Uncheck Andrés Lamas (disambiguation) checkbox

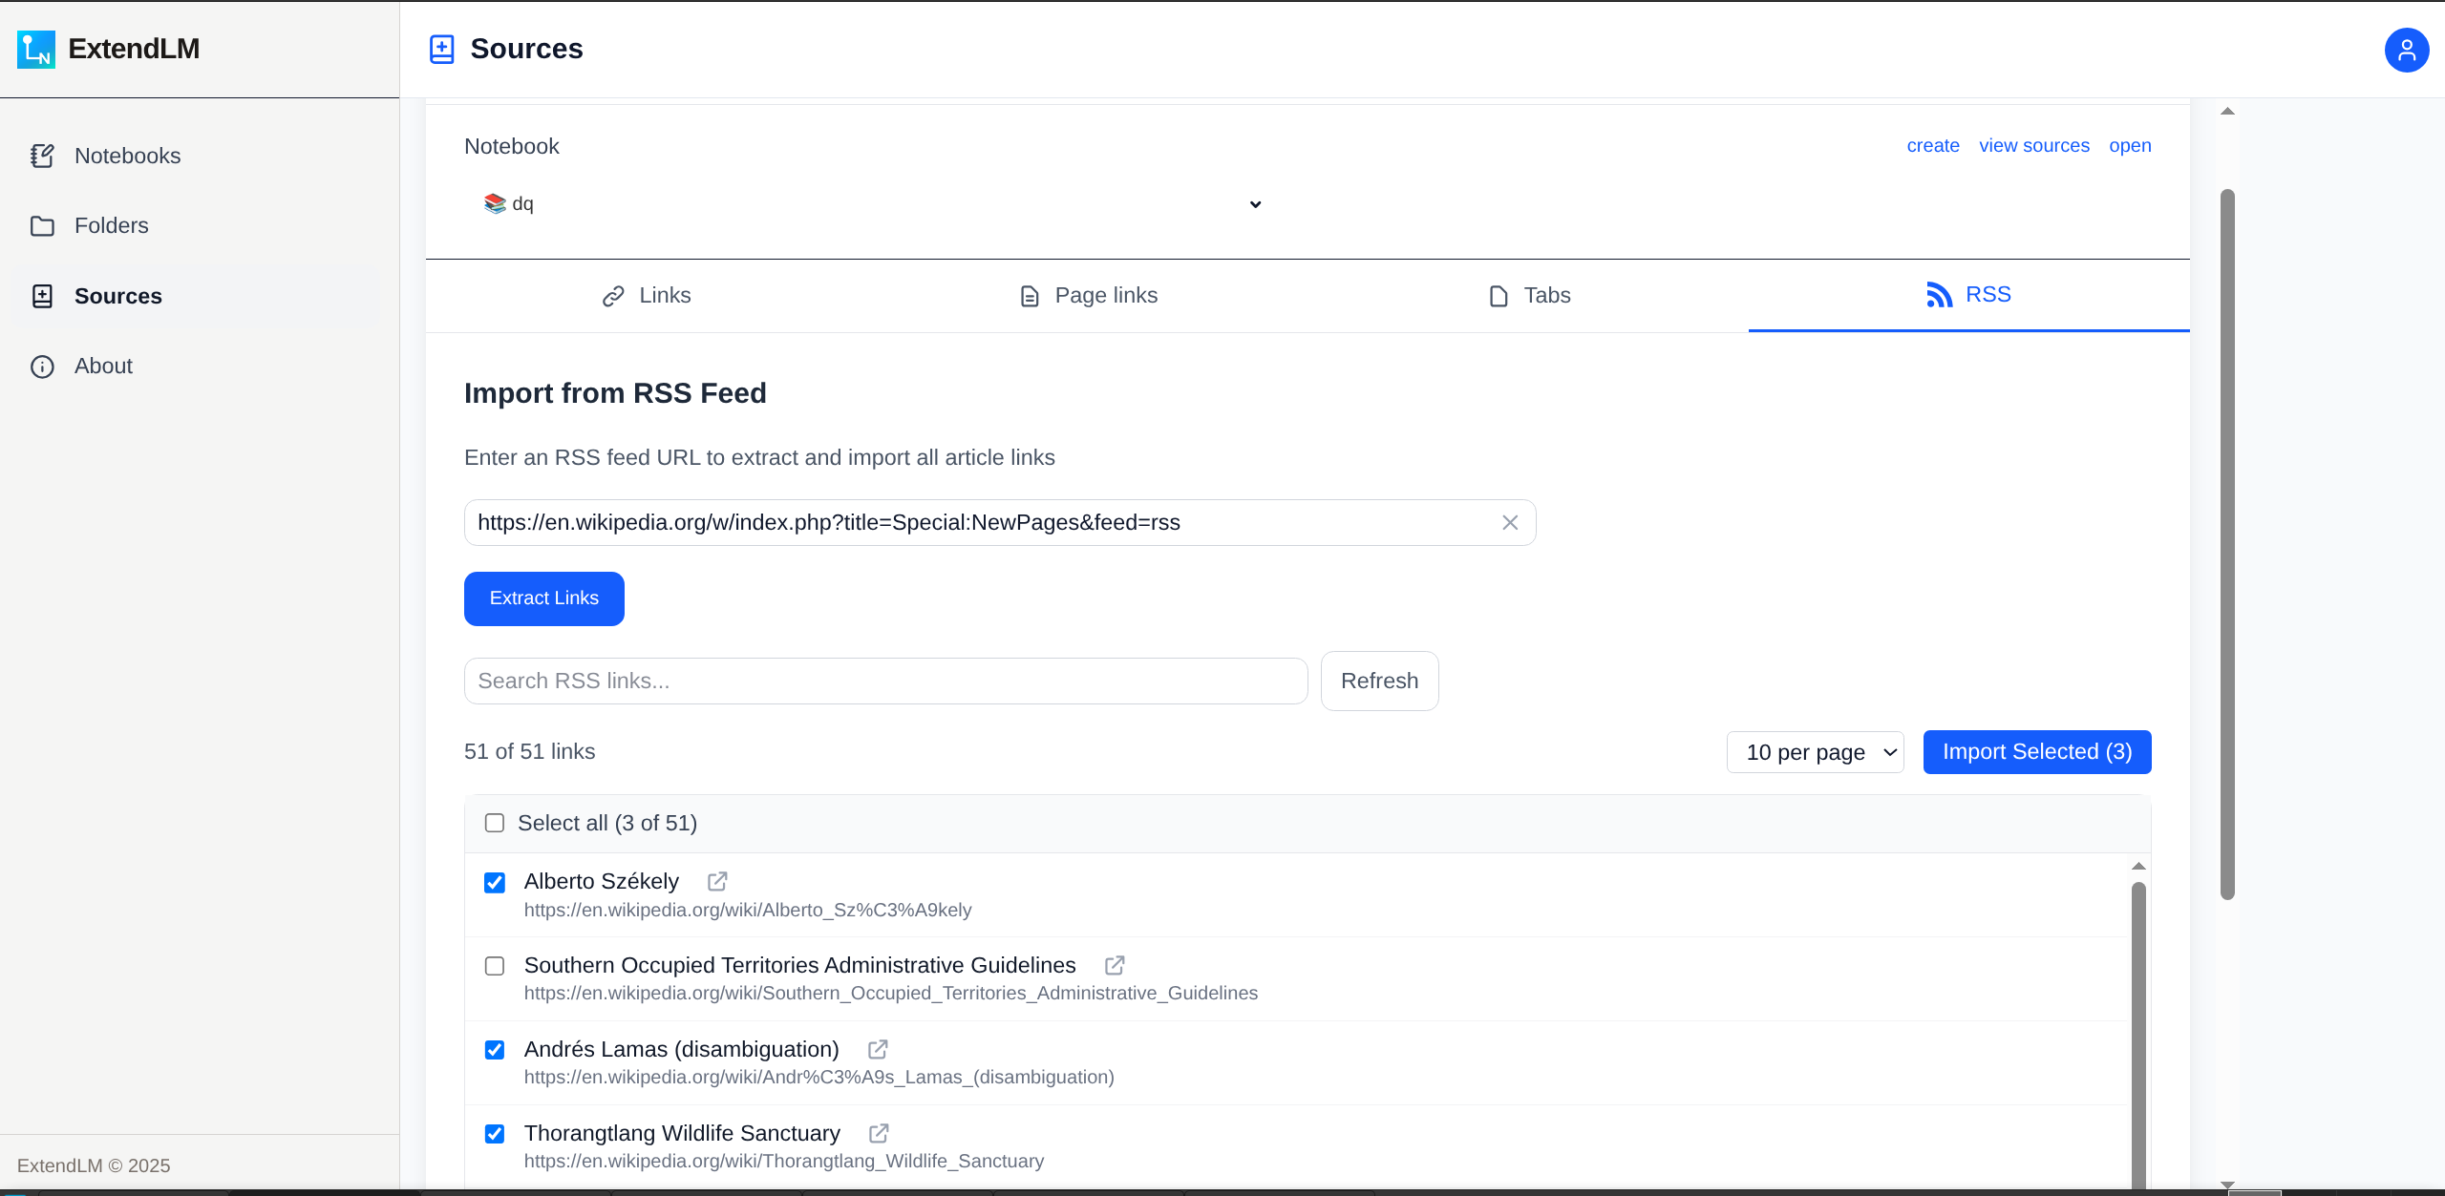click(x=495, y=1050)
